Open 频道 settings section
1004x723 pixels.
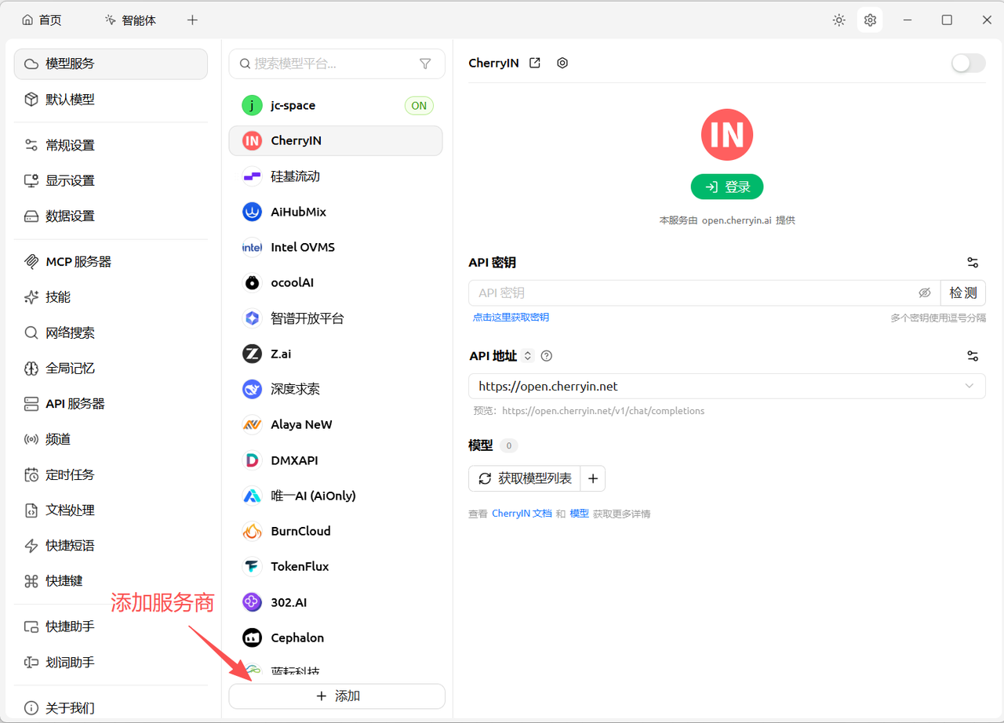pos(111,439)
